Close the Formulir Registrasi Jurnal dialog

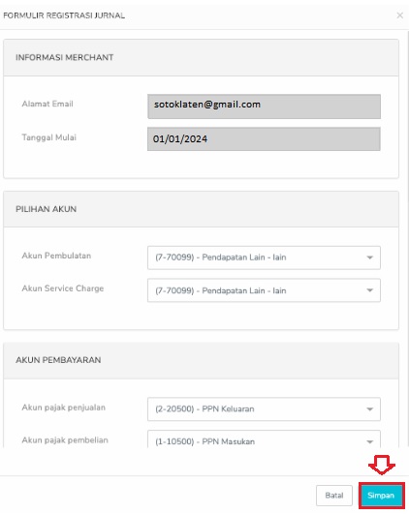[399, 15]
